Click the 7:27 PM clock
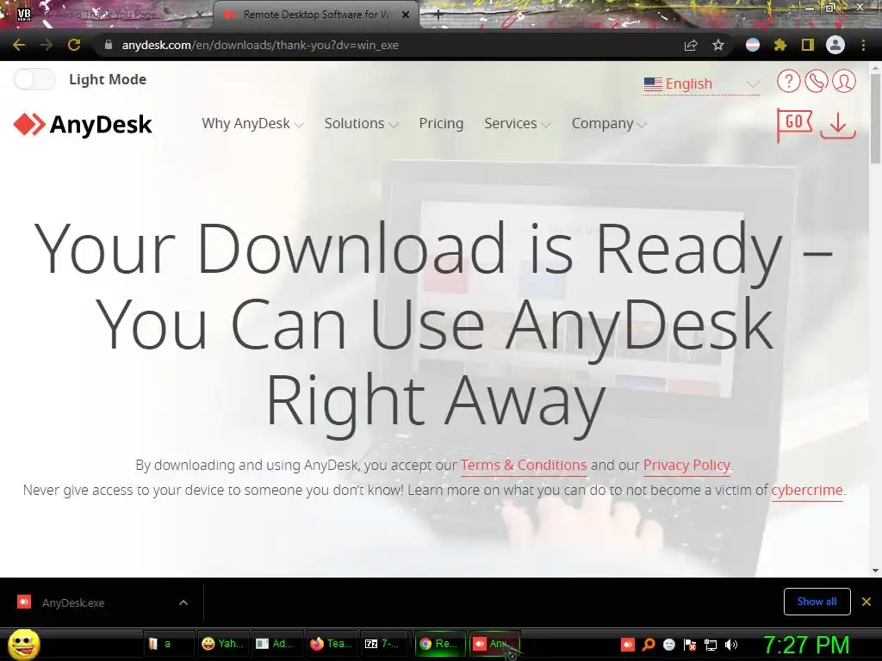The height and width of the screenshot is (661, 882). click(805, 645)
